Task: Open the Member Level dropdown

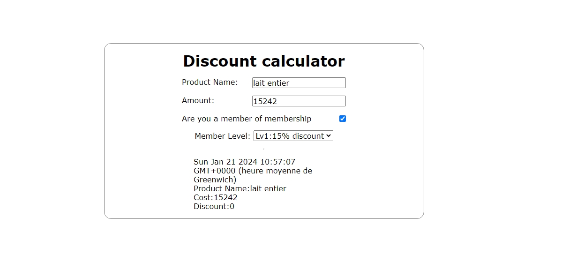Action: (x=293, y=136)
